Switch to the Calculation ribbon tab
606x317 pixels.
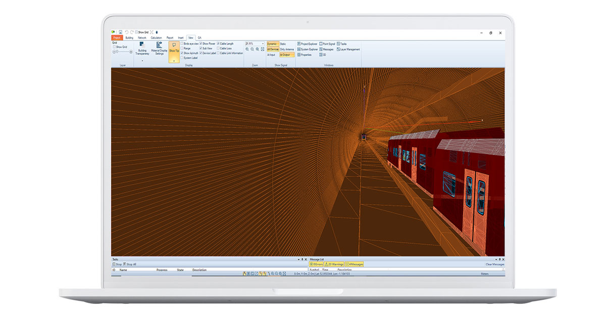click(156, 37)
